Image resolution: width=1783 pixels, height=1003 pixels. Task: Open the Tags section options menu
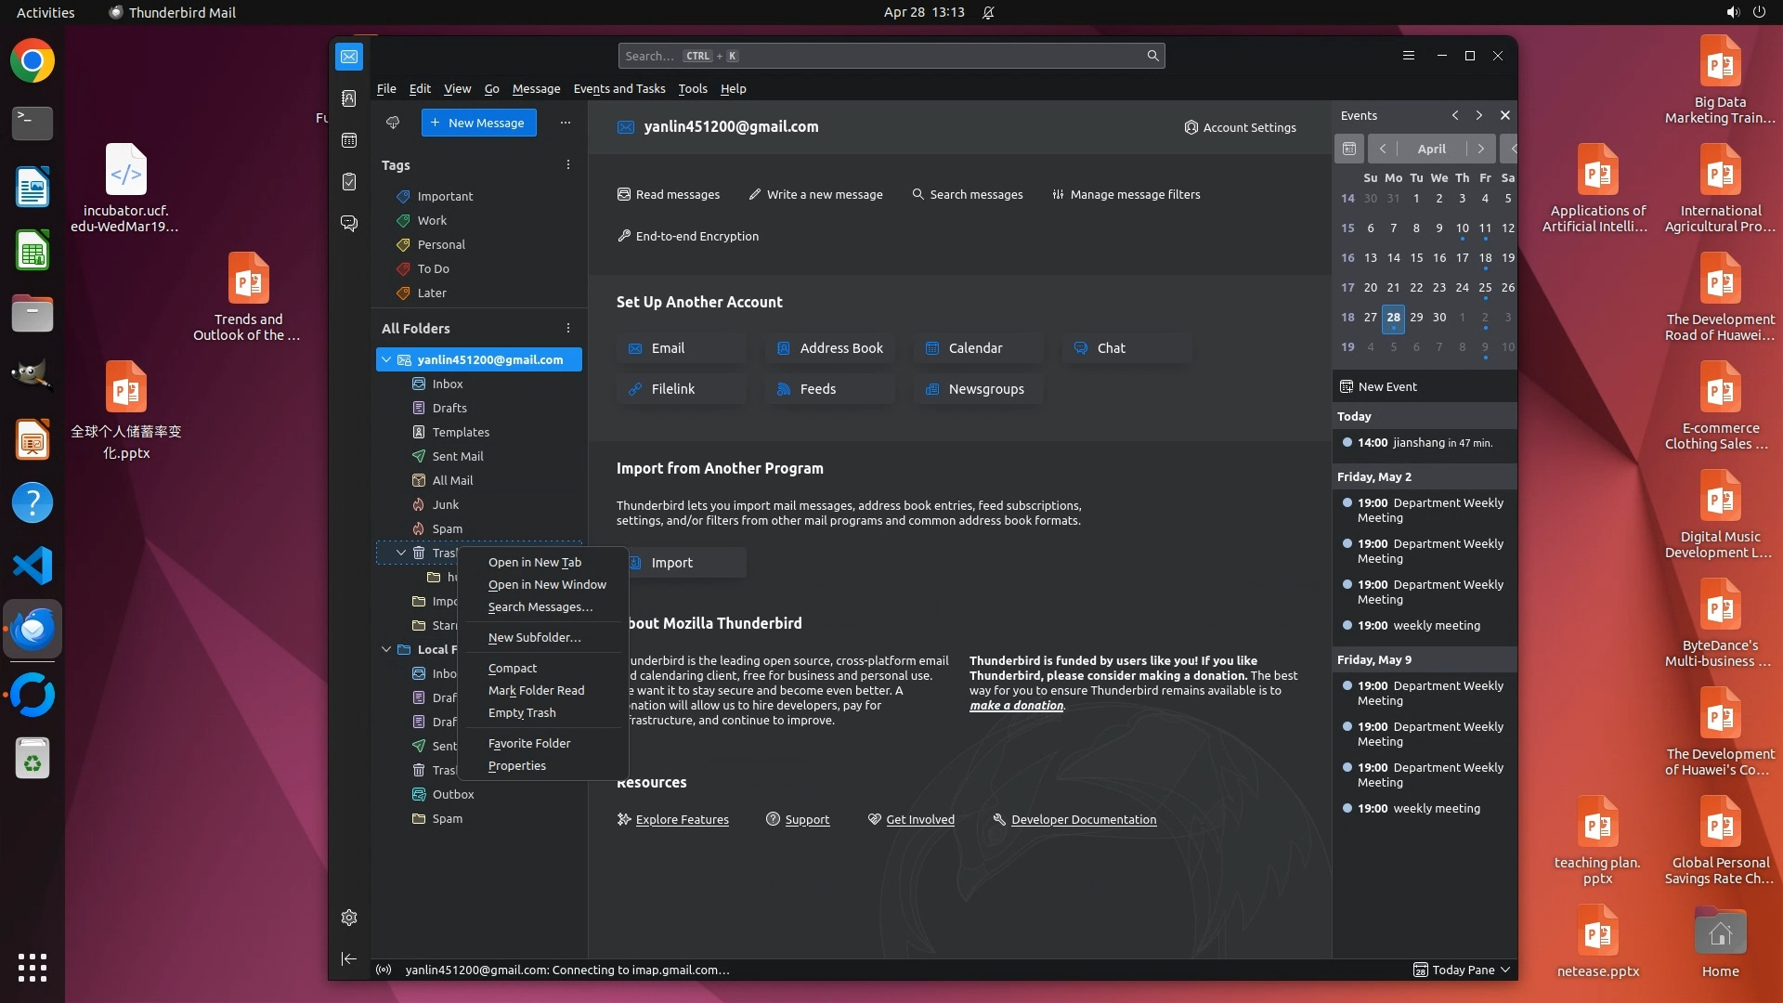[568, 164]
